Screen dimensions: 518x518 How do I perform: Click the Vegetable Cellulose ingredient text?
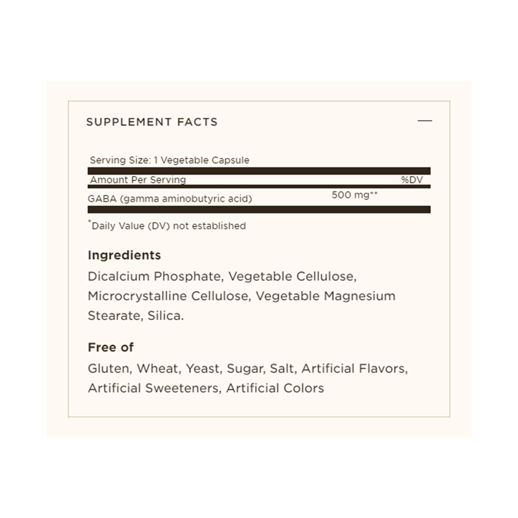click(292, 276)
